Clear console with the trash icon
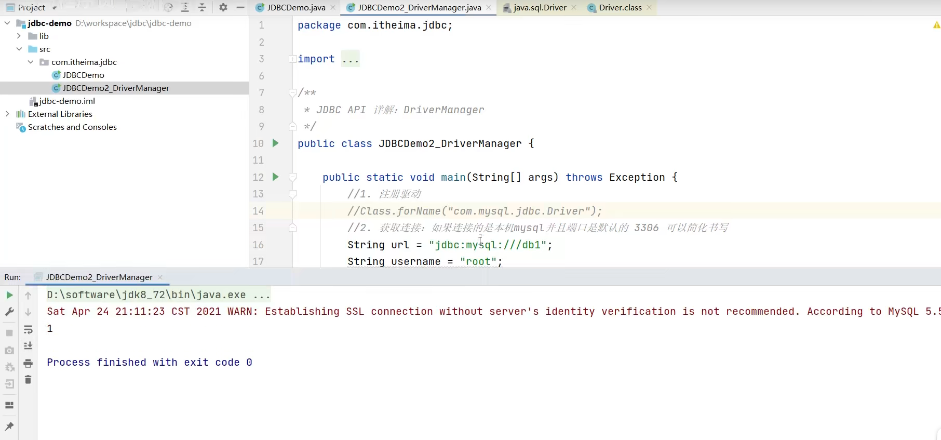The height and width of the screenshot is (440, 941). (28, 380)
